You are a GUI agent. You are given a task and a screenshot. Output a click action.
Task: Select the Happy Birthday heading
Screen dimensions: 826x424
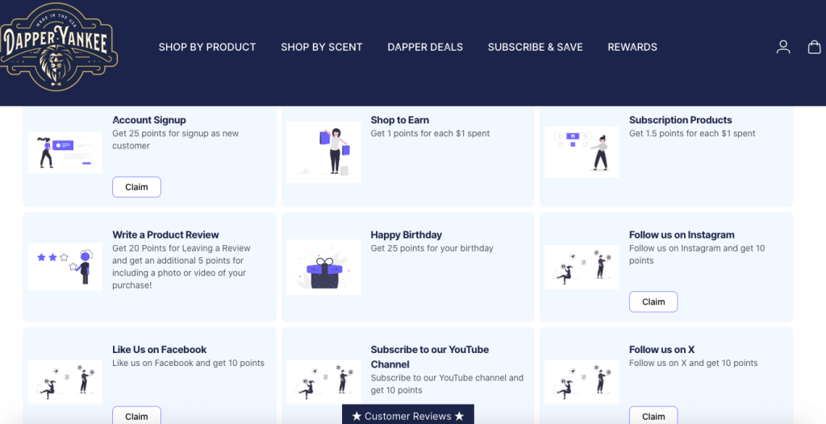point(407,235)
